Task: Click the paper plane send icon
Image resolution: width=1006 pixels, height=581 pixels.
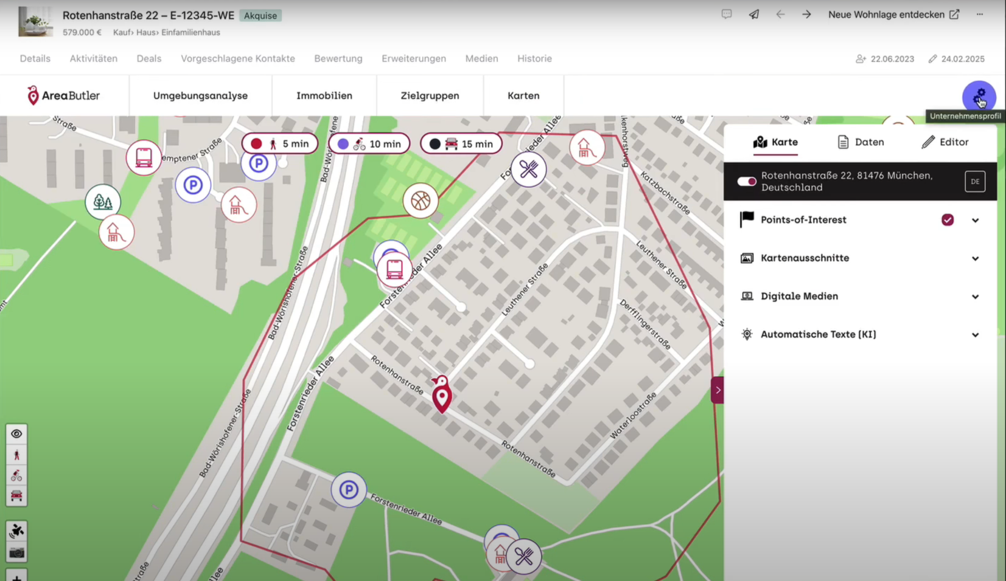Action: pyautogui.click(x=753, y=15)
